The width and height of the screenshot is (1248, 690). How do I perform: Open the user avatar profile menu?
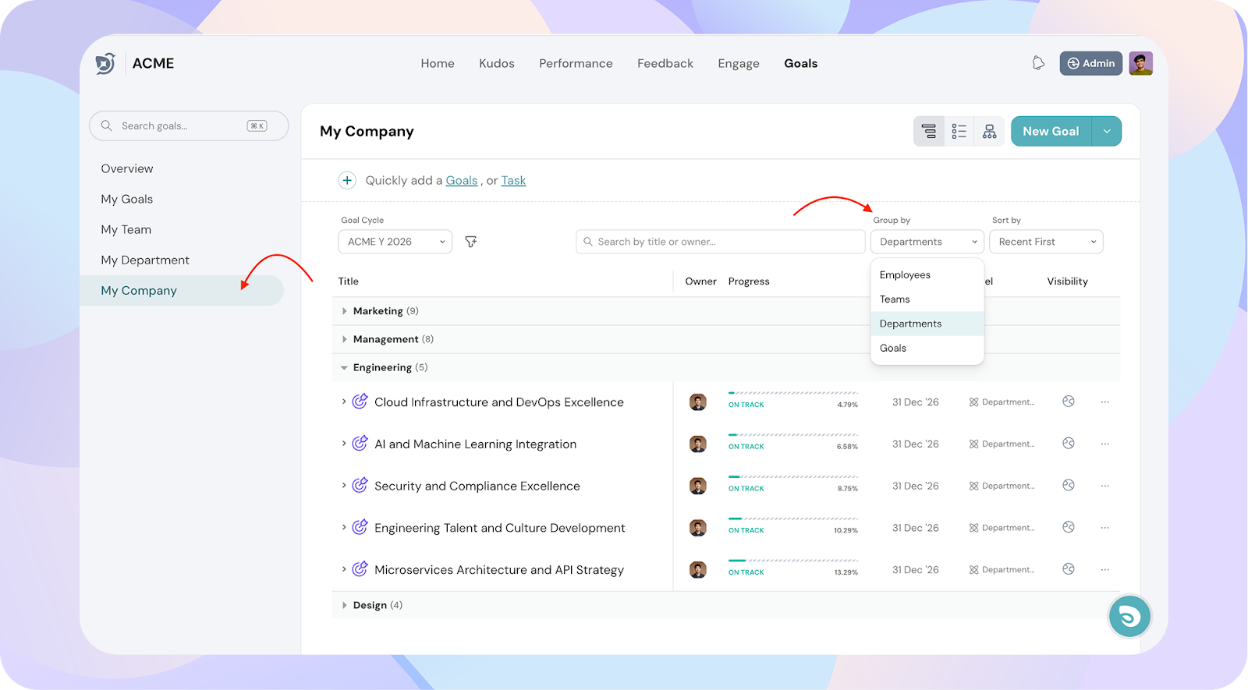point(1141,63)
